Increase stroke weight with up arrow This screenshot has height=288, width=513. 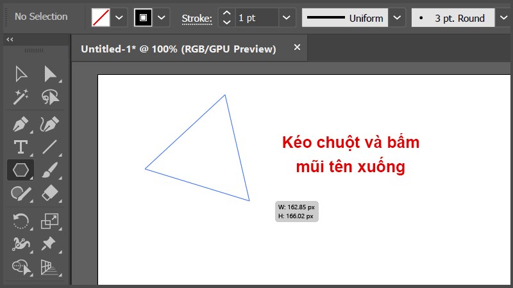(227, 13)
